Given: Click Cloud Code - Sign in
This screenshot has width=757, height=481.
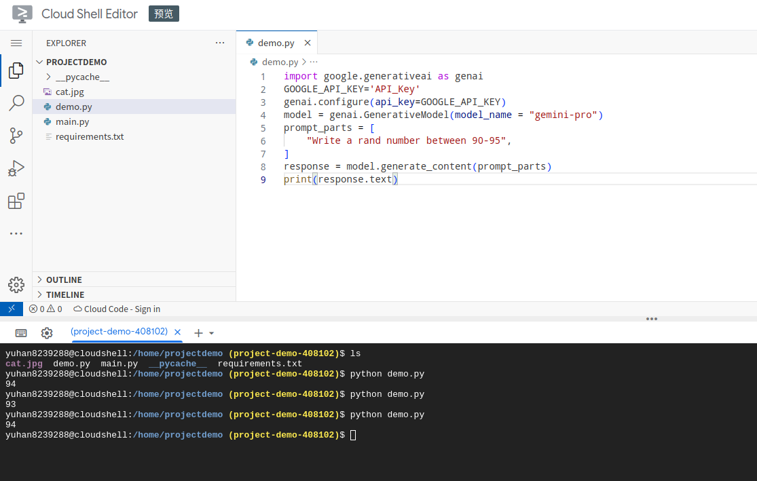Looking at the screenshot, I should pyautogui.click(x=122, y=309).
